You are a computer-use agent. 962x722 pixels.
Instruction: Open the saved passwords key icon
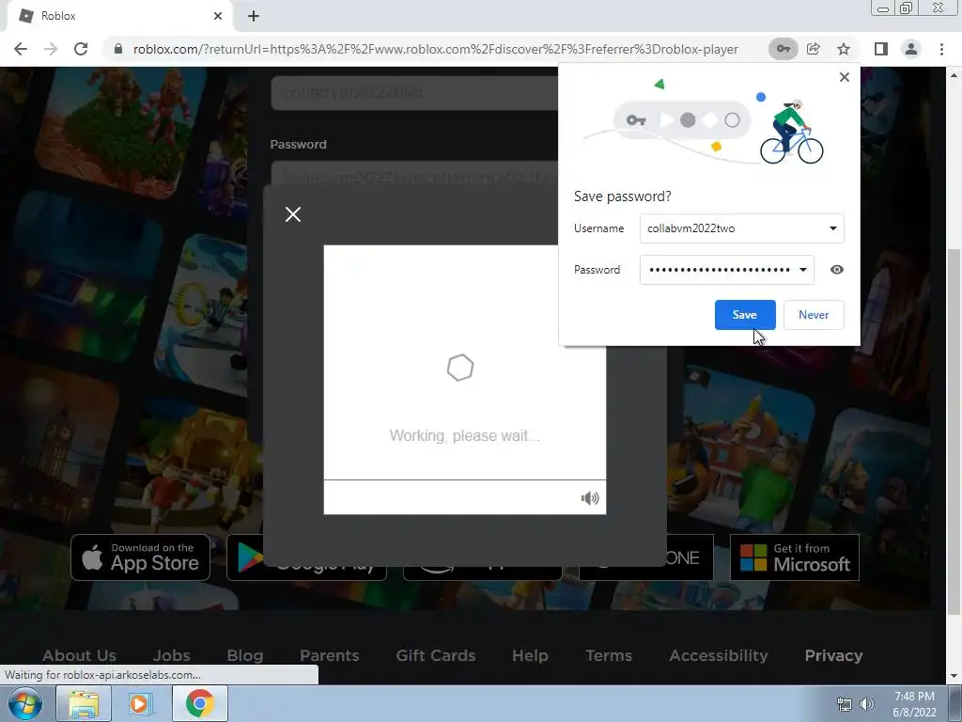tap(783, 49)
